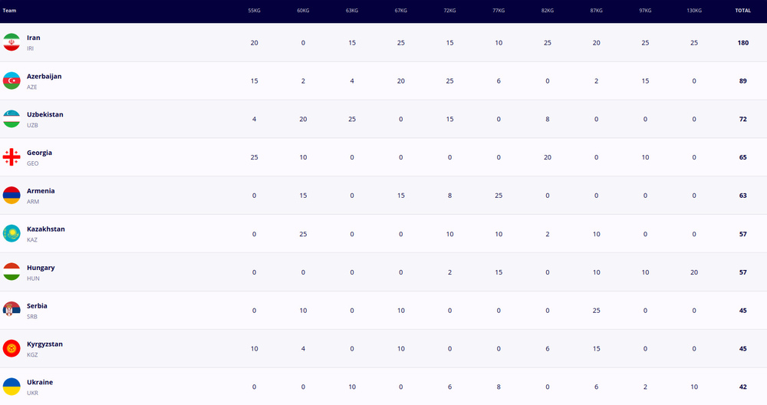This screenshot has height=405, width=767.
Task: Click the Georgia flag icon
Action: pos(12,157)
